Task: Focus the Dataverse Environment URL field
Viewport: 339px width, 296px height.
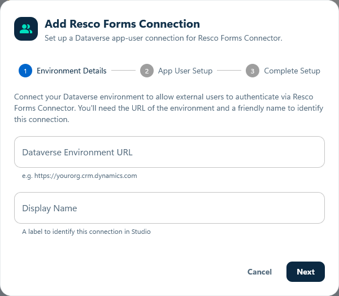Action: 169,152
